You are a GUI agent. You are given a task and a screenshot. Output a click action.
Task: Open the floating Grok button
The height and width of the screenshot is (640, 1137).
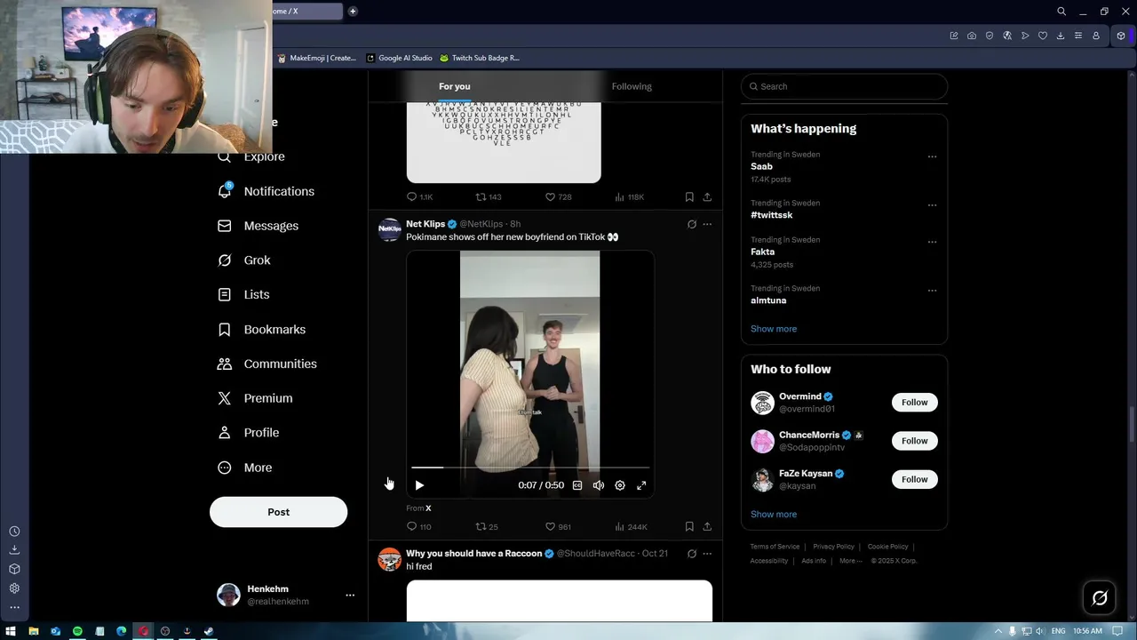point(1100,598)
